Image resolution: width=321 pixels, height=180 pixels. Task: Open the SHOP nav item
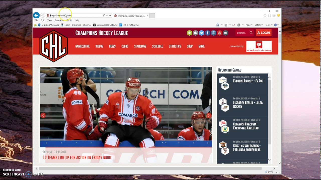(190, 46)
